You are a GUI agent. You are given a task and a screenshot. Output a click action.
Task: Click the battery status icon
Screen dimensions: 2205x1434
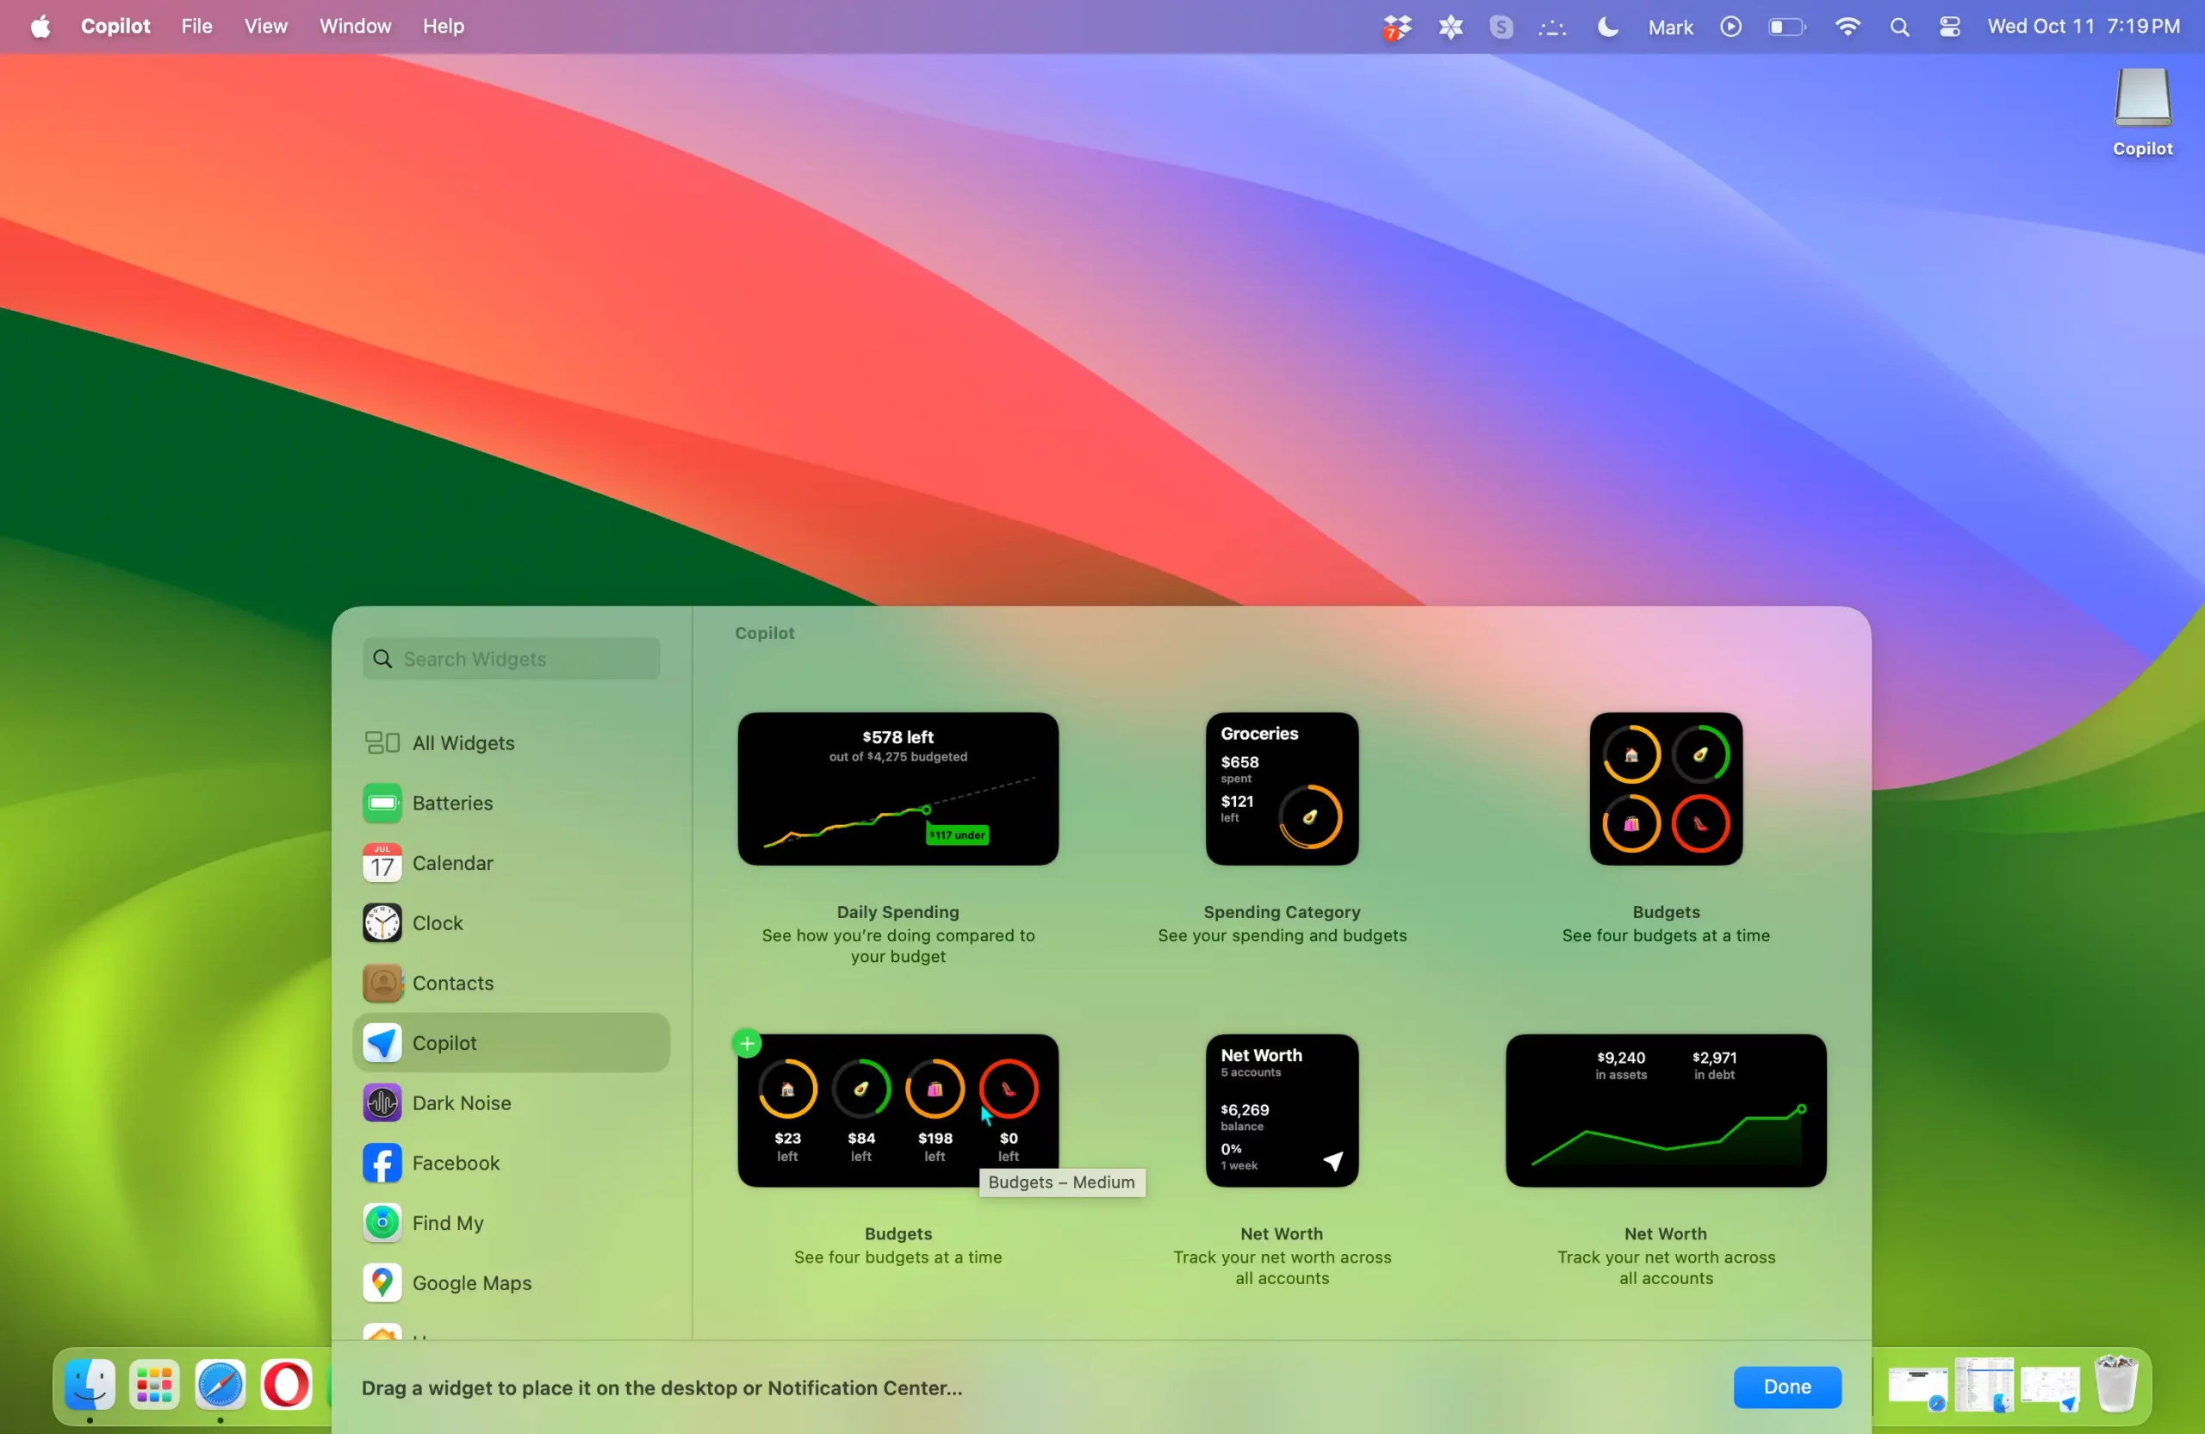click(x=1786, y=27)
